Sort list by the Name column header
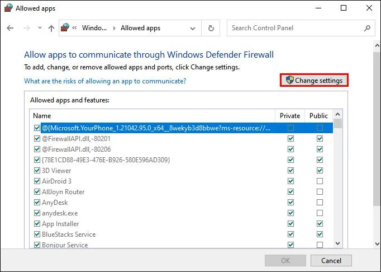The height and width of the screenshot is (272, 381). tap(153, 116)
